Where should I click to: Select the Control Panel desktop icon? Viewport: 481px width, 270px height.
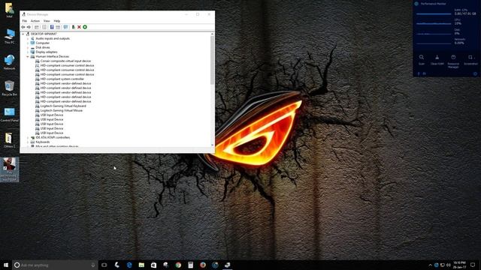click(10, 114)
